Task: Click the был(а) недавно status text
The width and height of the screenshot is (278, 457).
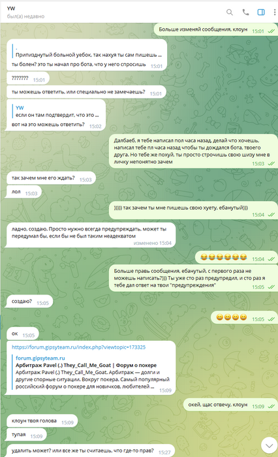Action: [x=25, y=16]
